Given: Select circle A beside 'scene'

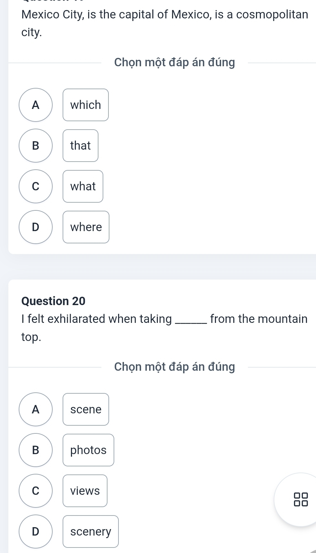Looking at the screenshot, I should click(36, 409).
